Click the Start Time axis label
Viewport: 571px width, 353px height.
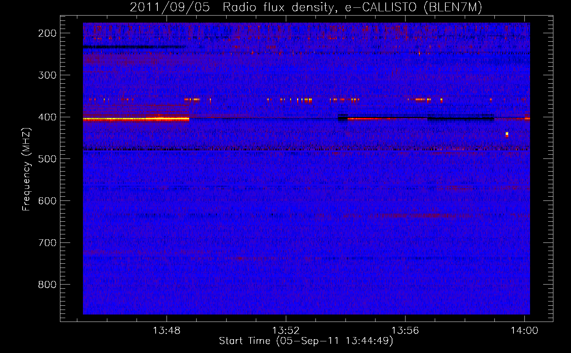[306, 341]
